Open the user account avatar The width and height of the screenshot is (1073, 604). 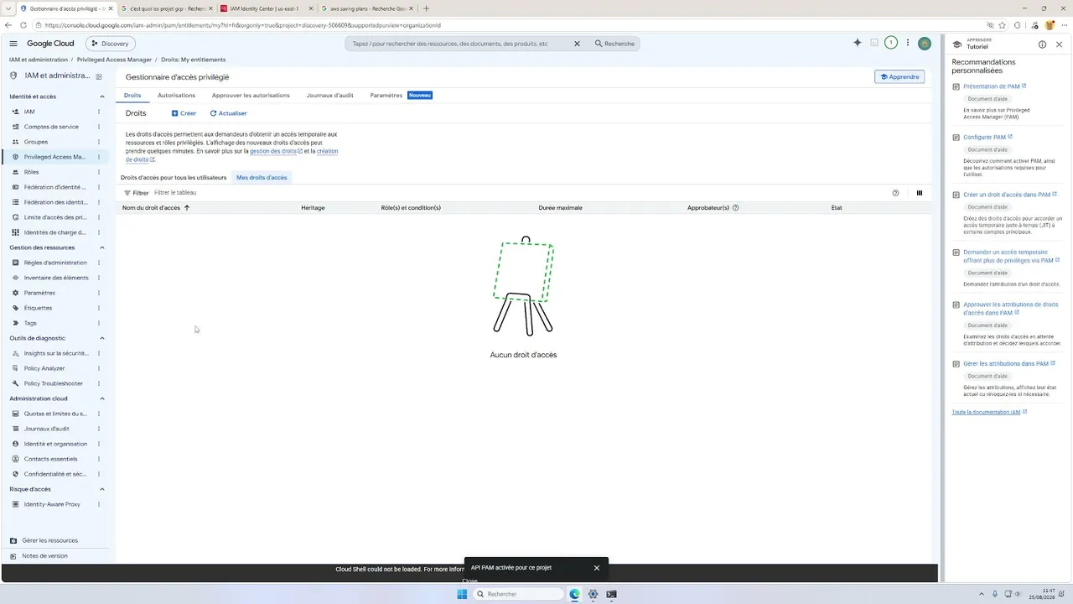(x=925, y=43)
